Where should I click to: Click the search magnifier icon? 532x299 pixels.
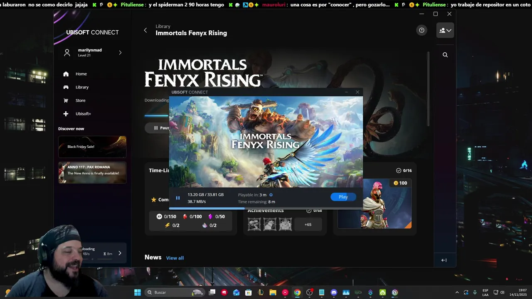(445, 55)
